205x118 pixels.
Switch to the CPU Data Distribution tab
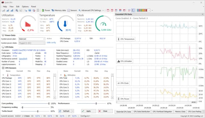coord(142,112)
